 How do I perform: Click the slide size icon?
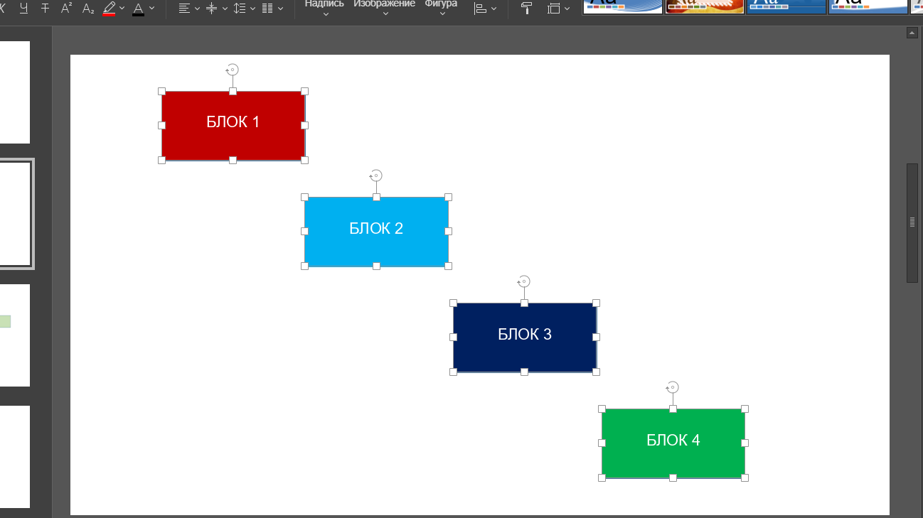553,9
